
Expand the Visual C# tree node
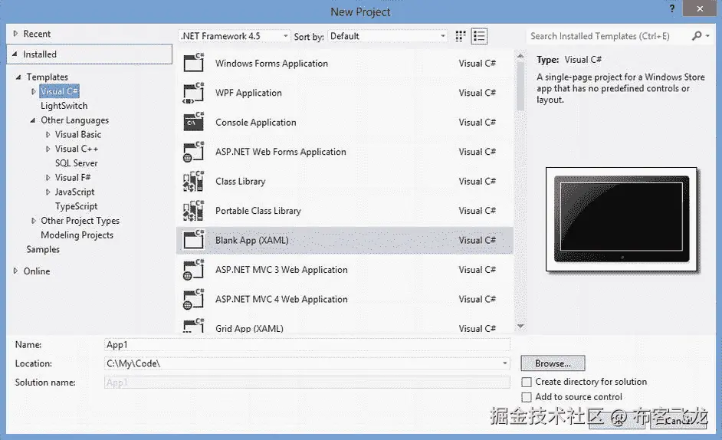pos(33,91)
